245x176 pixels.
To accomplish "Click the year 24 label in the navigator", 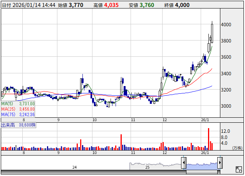I will [x=75, y=167].
